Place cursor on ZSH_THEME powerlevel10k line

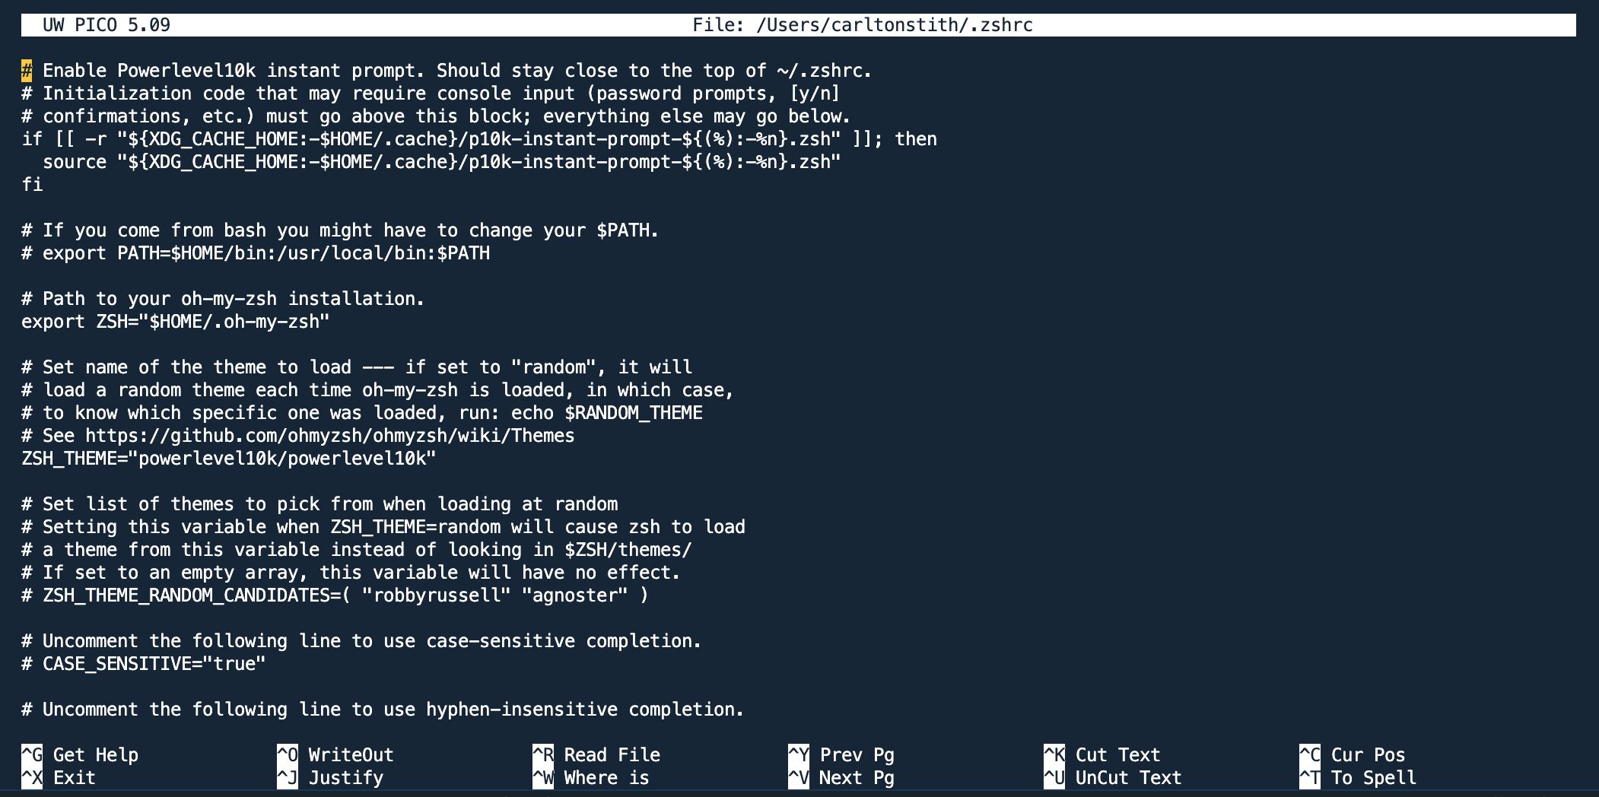click(228, 459)
